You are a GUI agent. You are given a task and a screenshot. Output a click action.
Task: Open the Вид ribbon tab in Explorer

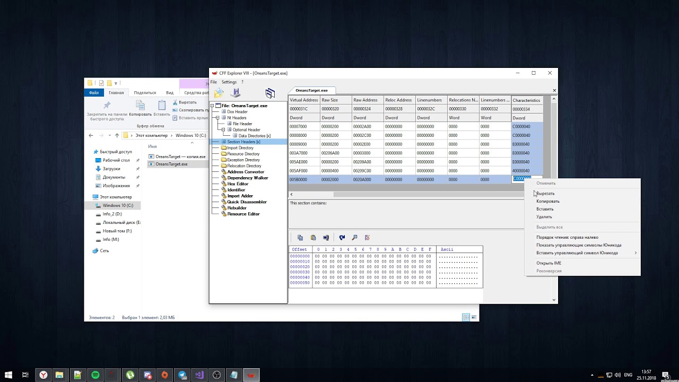[x=170, y=93]
